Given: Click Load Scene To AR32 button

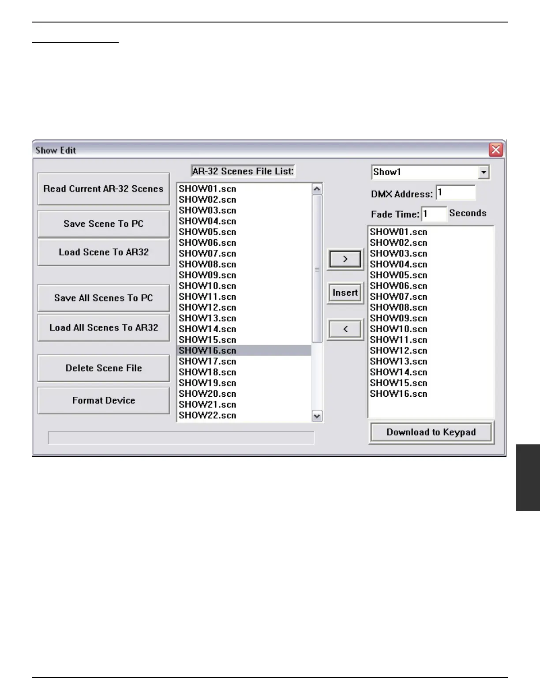Looking at the screenshot, I should pyautogui.click(x=104, y=252).
